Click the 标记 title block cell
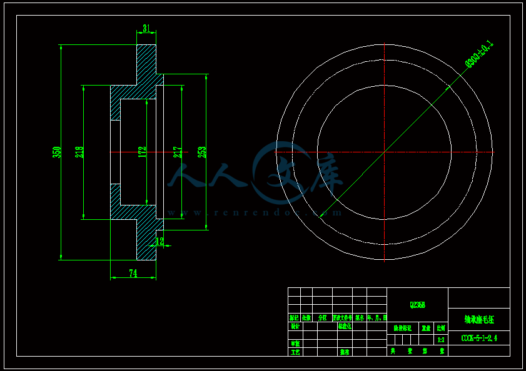This screenshot has width=526, height=371. (x=294, y=318)
